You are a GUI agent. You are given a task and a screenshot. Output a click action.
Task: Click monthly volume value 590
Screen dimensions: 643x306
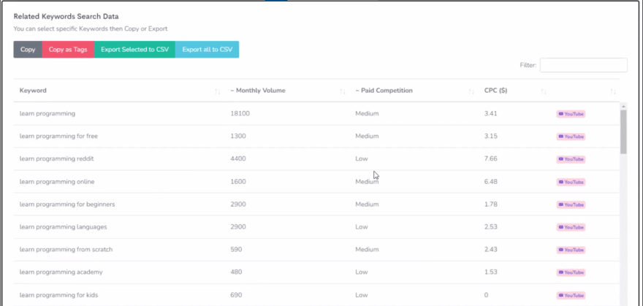point(236,249)
